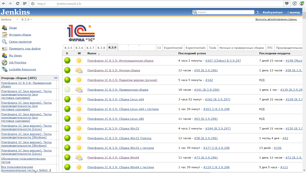306x173 pixels.
Task: Open the Experimental view tab
Action: [173, 48]
